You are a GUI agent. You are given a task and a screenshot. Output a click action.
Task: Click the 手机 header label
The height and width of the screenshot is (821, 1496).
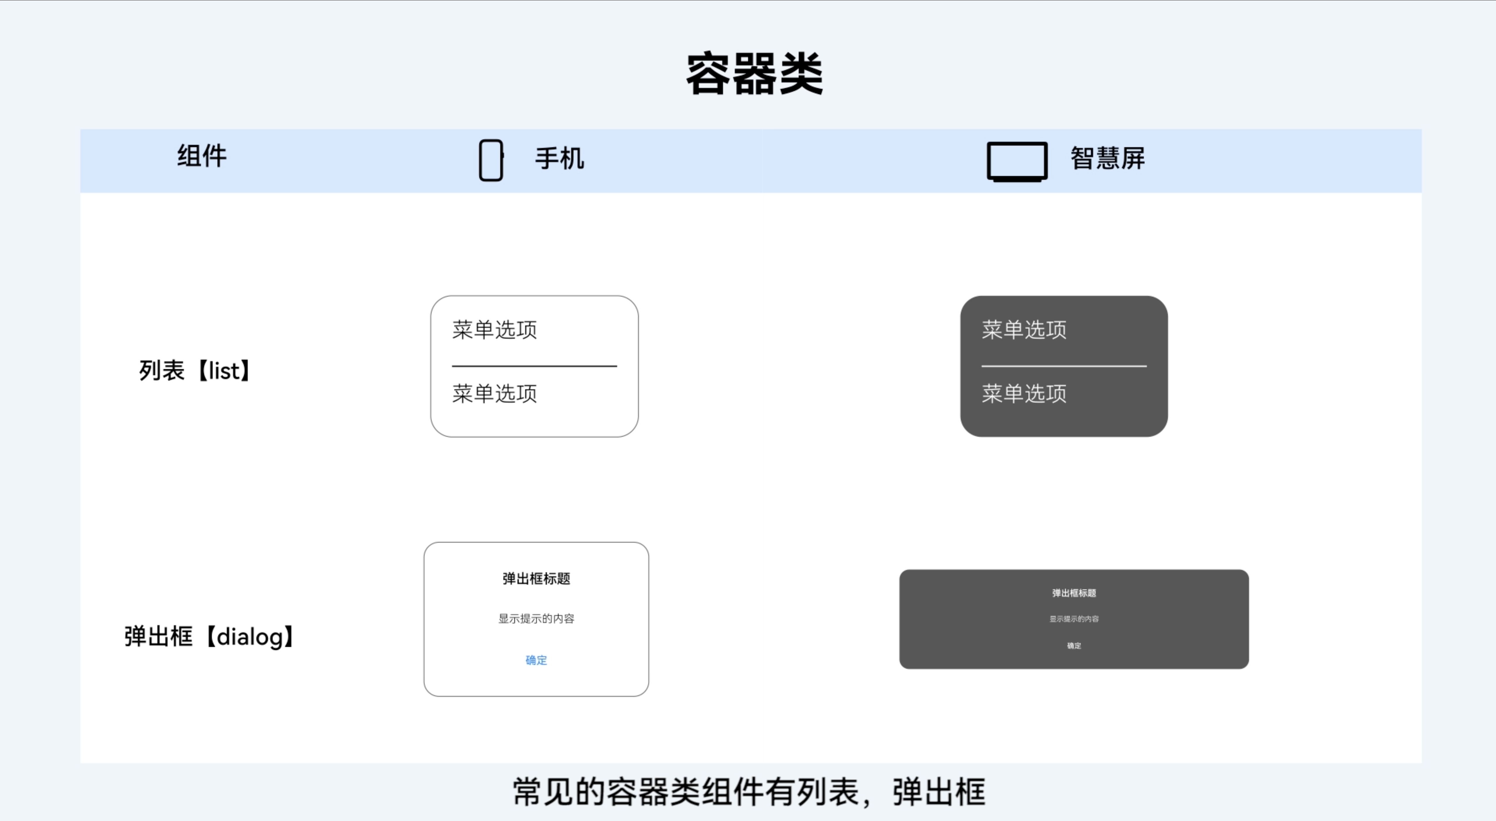coord(559,159)
